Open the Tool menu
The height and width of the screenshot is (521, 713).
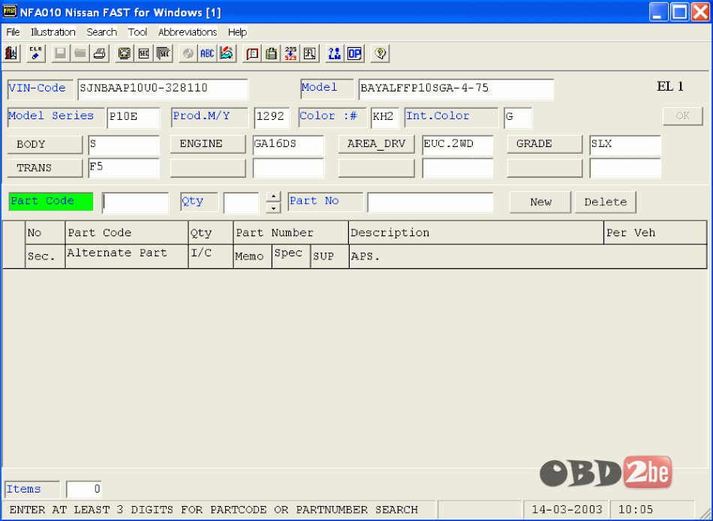point(137,32)
